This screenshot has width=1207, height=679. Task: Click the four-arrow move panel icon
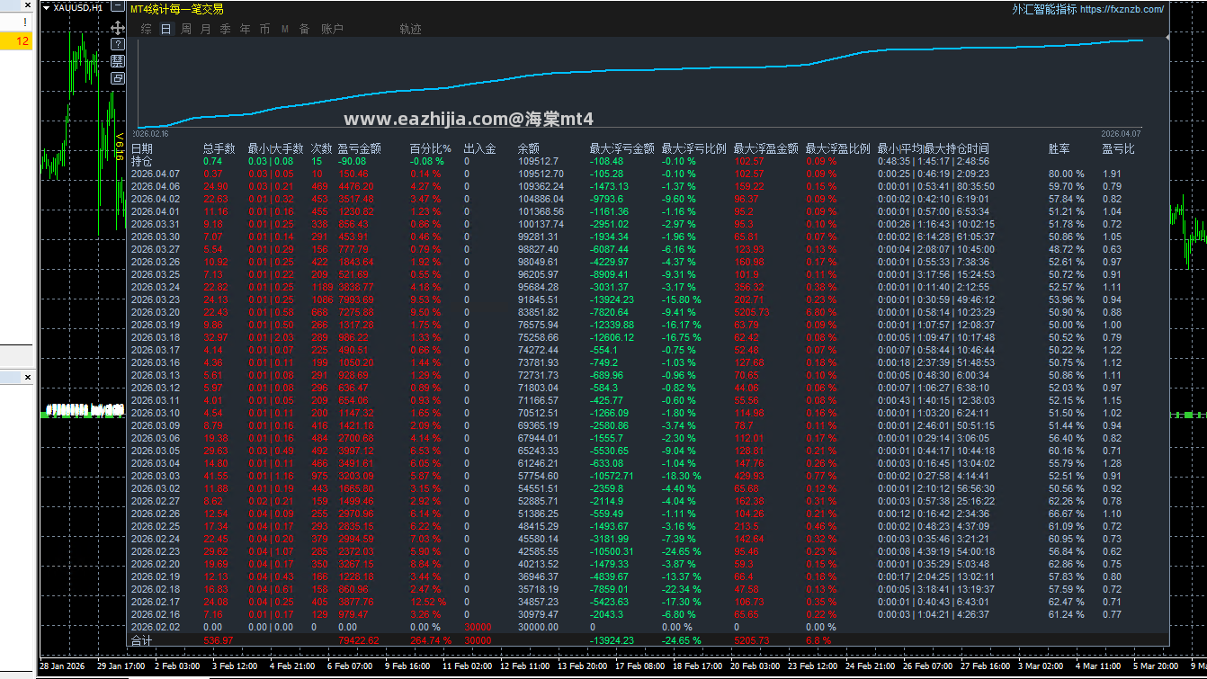(118, 29)
